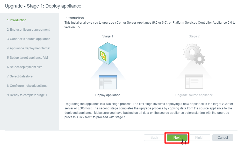Click the Stage 1 installer window icon
Viewport: 238px width, 145px height.
108,82
